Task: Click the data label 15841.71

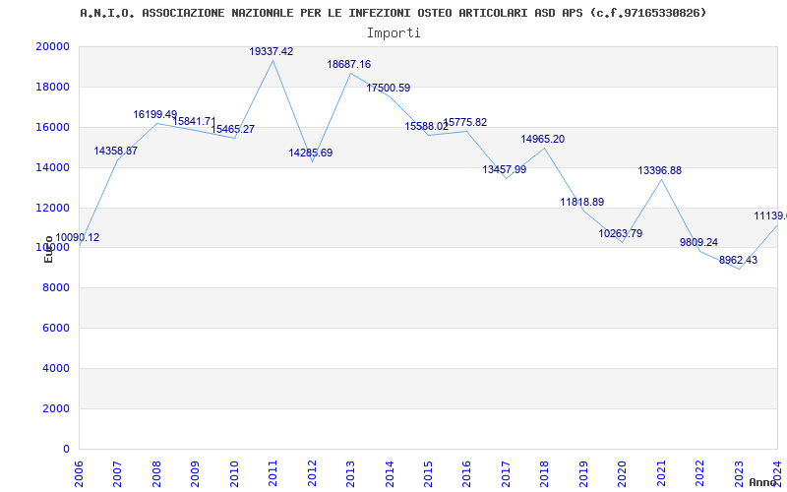Action: click(x=194, y=121)
